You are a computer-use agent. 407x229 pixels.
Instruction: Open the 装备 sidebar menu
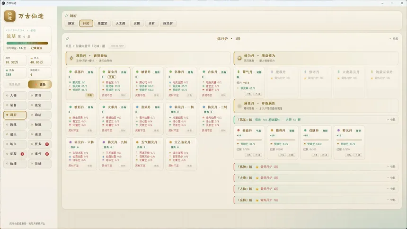coord(15,105)
